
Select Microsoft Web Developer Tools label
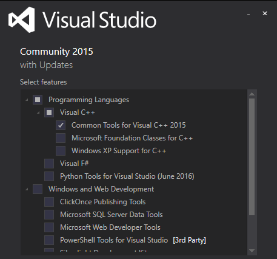click(110, 227)
